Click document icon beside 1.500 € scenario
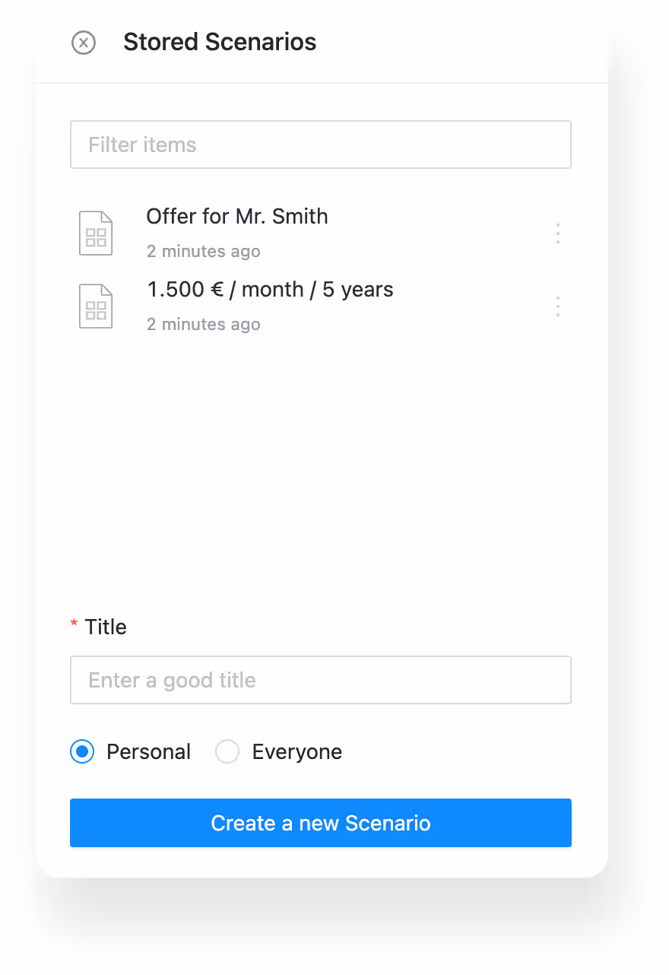Image resolution: width=669 pixels, height=975 pixels. [96, 306]
